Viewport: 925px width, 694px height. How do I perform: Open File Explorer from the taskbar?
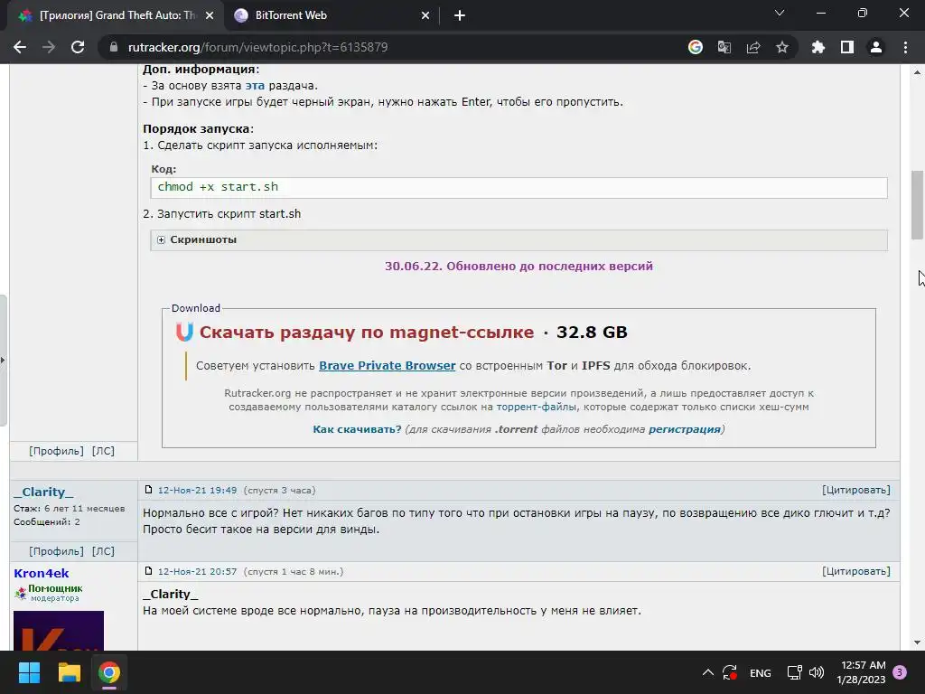coord(69,672)
